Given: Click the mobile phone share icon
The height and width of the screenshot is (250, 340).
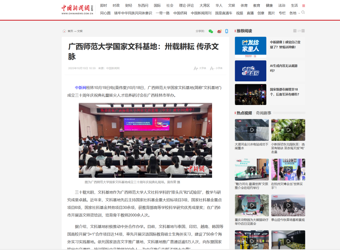Looking at the screenshot, I should click(x=227, y=31).
